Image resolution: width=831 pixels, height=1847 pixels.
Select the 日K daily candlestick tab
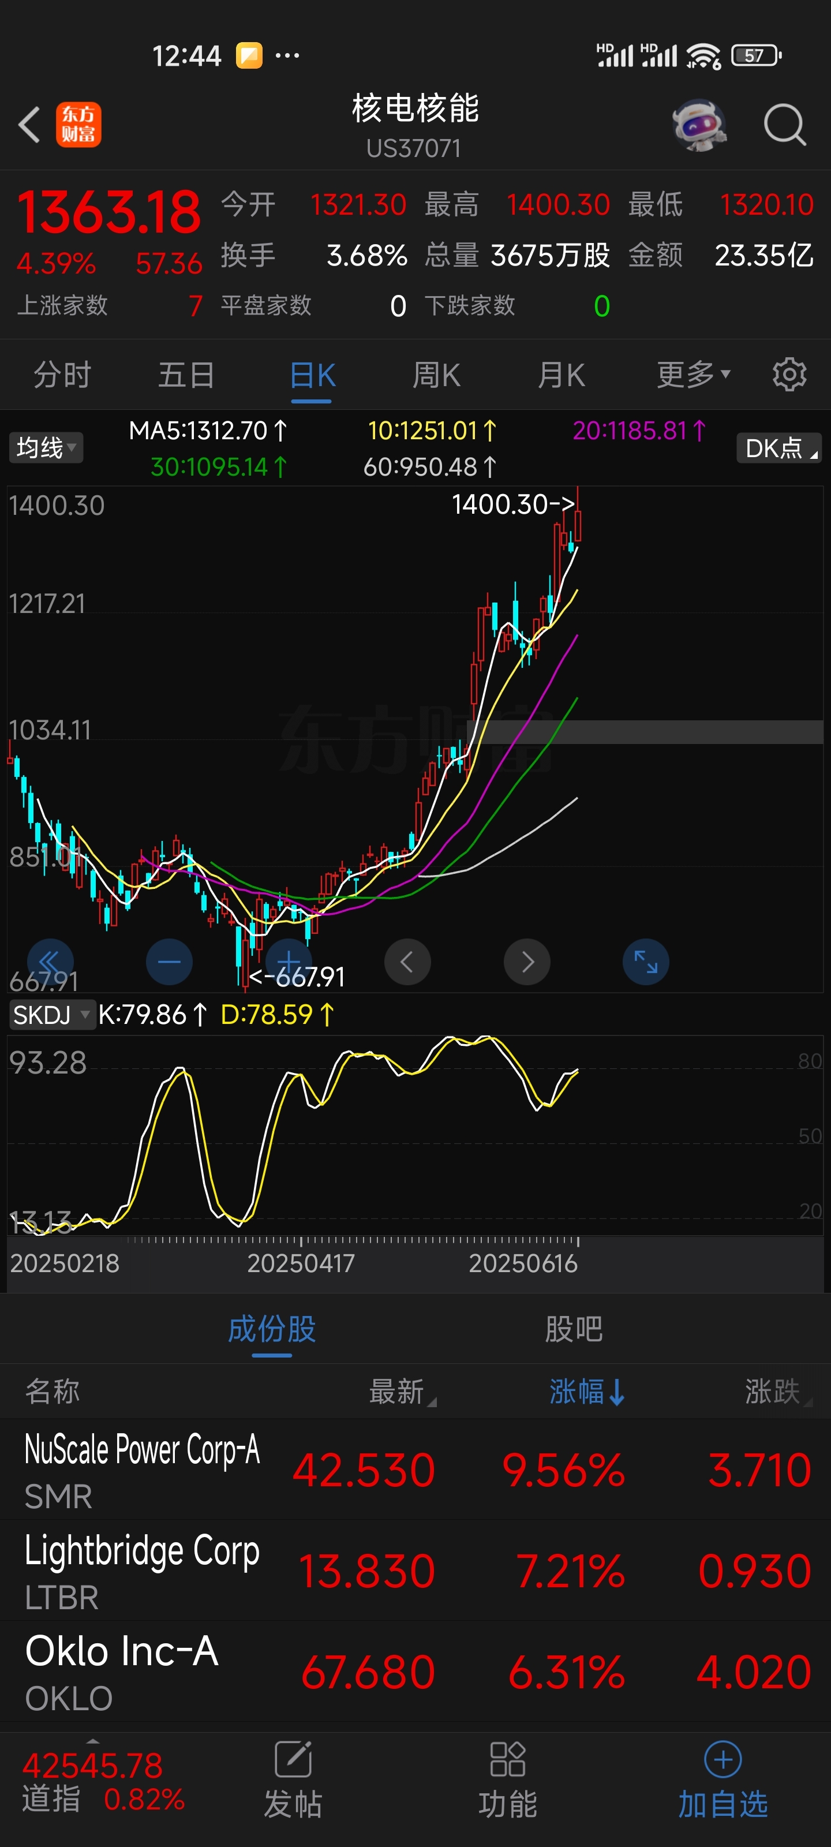point(312,375)
